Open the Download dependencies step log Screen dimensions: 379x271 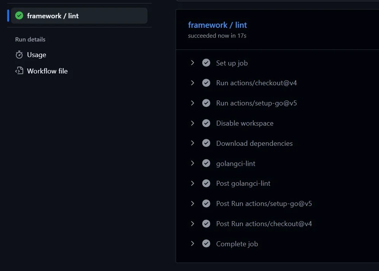click(254, 143)
